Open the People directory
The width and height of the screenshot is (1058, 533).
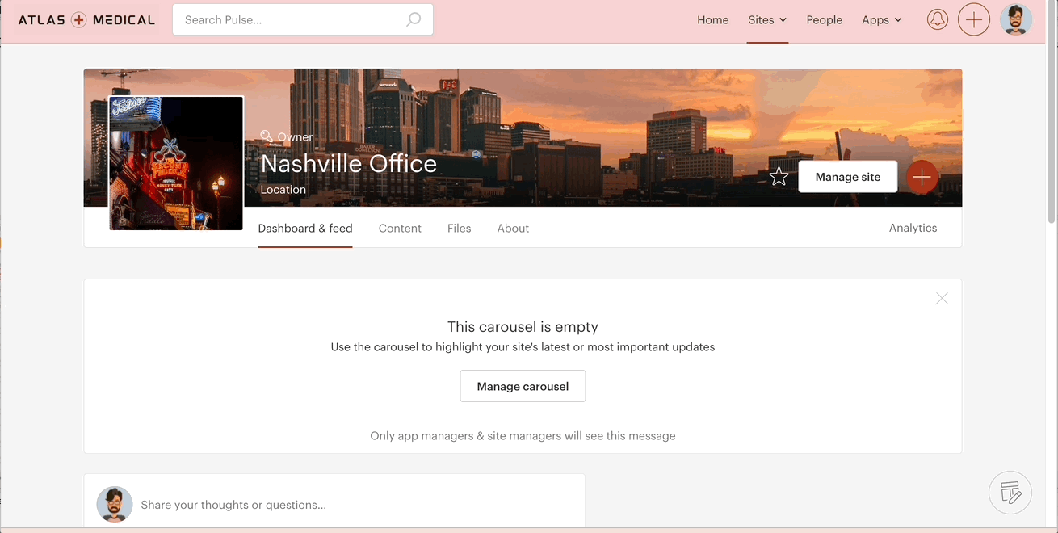point(824,20)
